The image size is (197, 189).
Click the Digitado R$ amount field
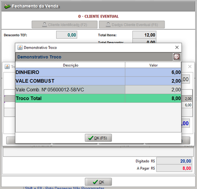pos(174,161)
